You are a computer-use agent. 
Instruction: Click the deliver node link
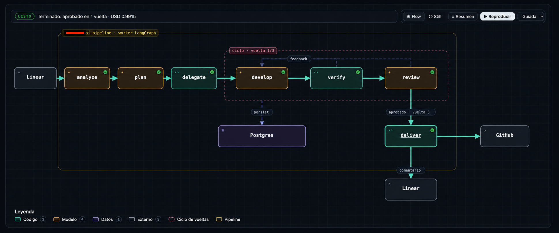(x=411, y=135)
